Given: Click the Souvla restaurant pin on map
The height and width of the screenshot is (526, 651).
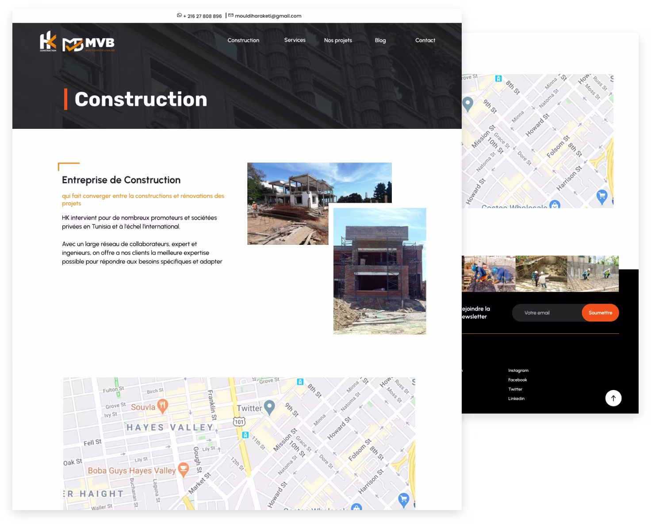Looking at the screenshot, I should pyautogui.click(x=163, y=406).
